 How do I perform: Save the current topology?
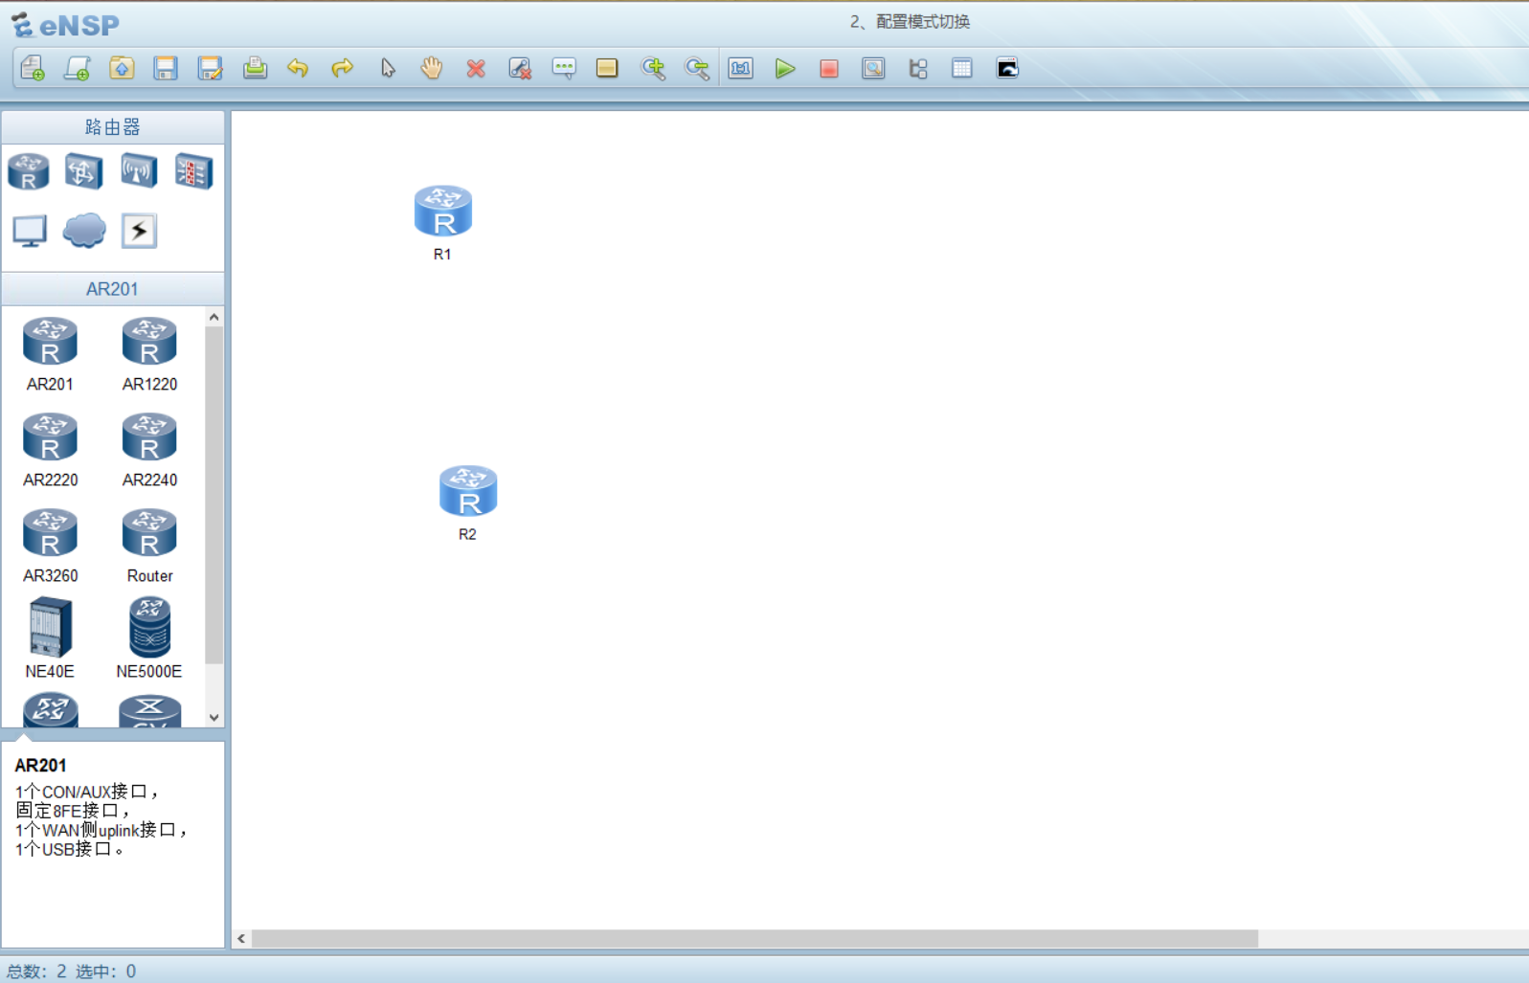[166, 68]
